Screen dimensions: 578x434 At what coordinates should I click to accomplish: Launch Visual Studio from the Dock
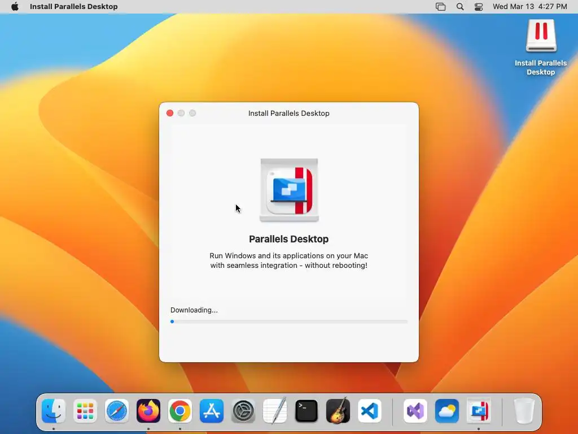(415, 411)
